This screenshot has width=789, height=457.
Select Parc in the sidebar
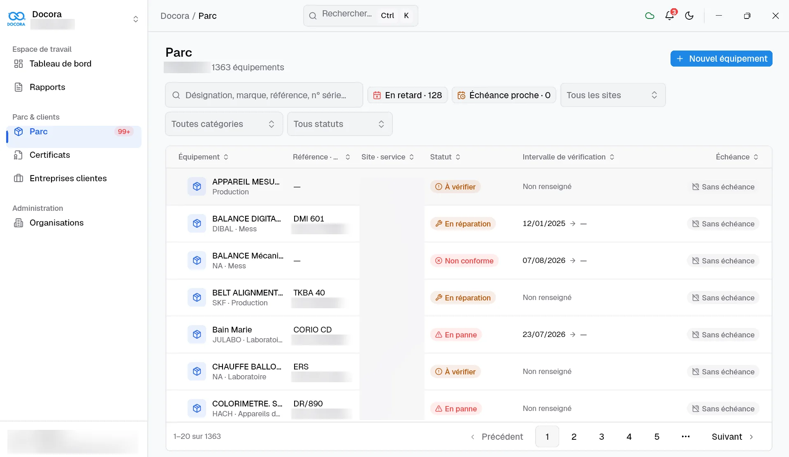pos(74,136)
